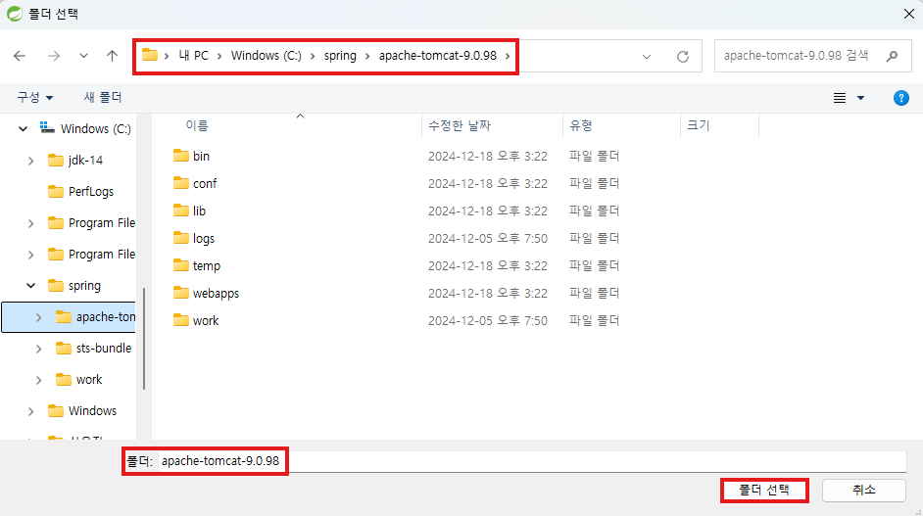Image resolution: width=923 pixels, height=516 pixels.
Task: Open the view options dropdown arrow
Action: 860,98
